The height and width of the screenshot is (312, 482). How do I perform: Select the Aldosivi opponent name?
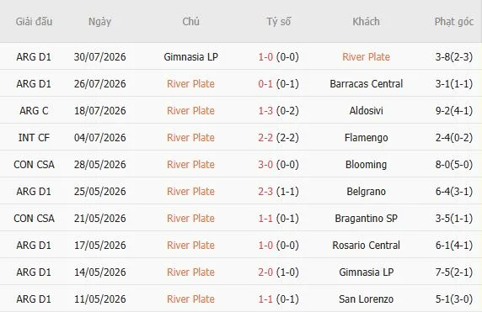point(366,110)
